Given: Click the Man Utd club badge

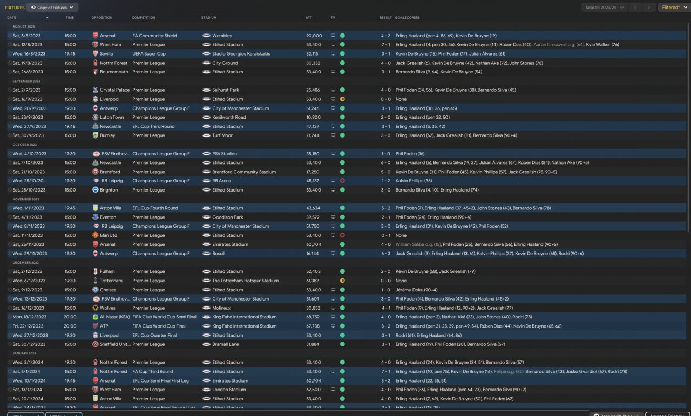Looking at the screenshot, I should click(x=96, y=235).
